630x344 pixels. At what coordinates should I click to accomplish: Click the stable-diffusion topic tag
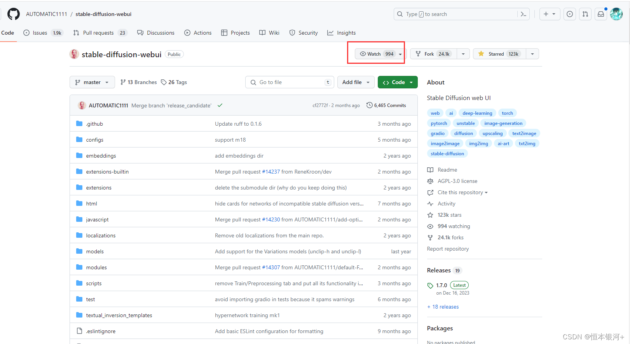(447, 154)
